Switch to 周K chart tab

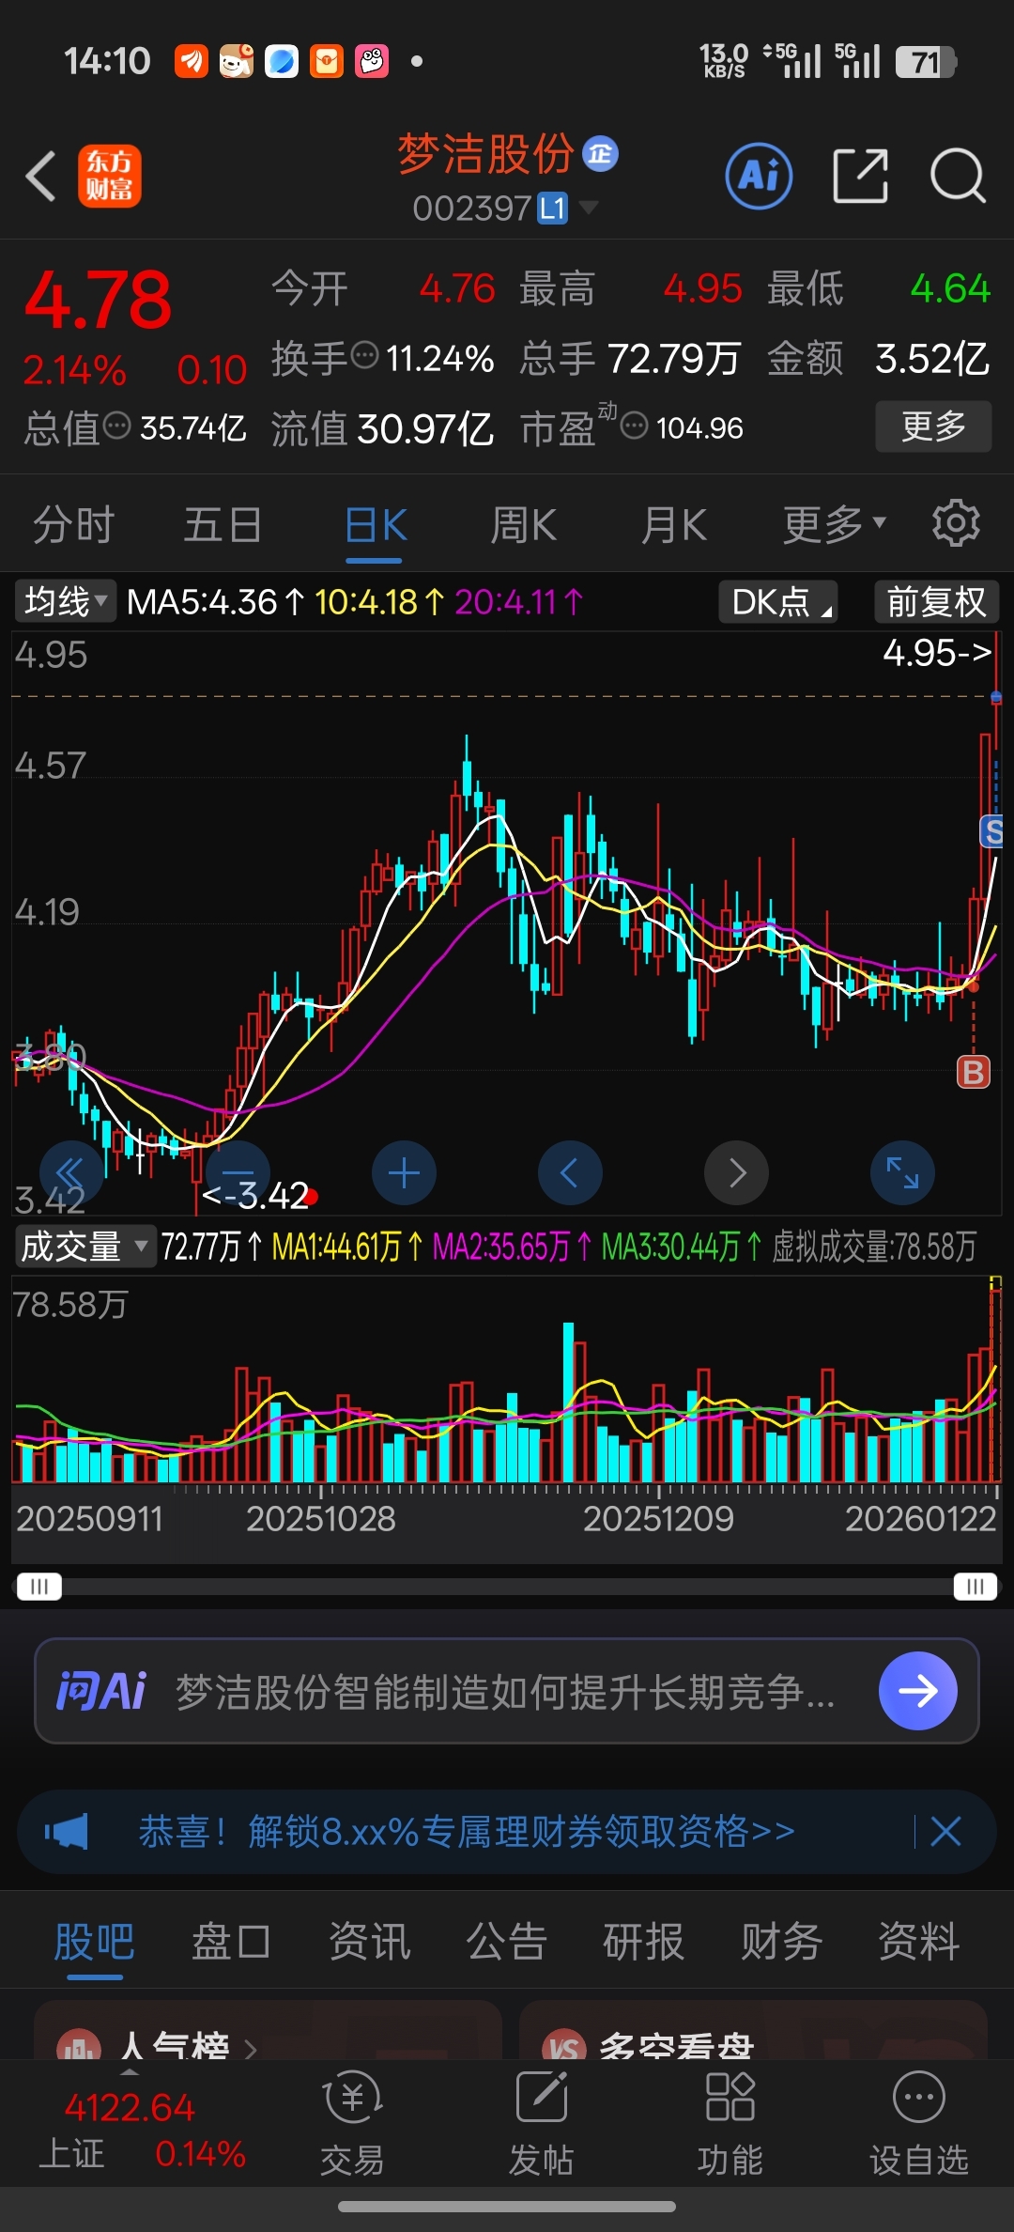(x=524, y=524)
